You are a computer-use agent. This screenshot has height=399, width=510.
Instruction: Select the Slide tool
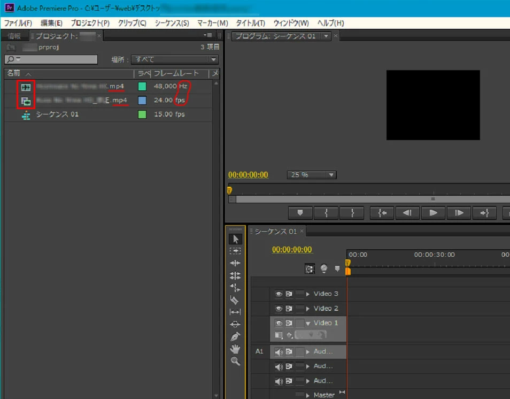pyautogui.click(x=235, y=324)
